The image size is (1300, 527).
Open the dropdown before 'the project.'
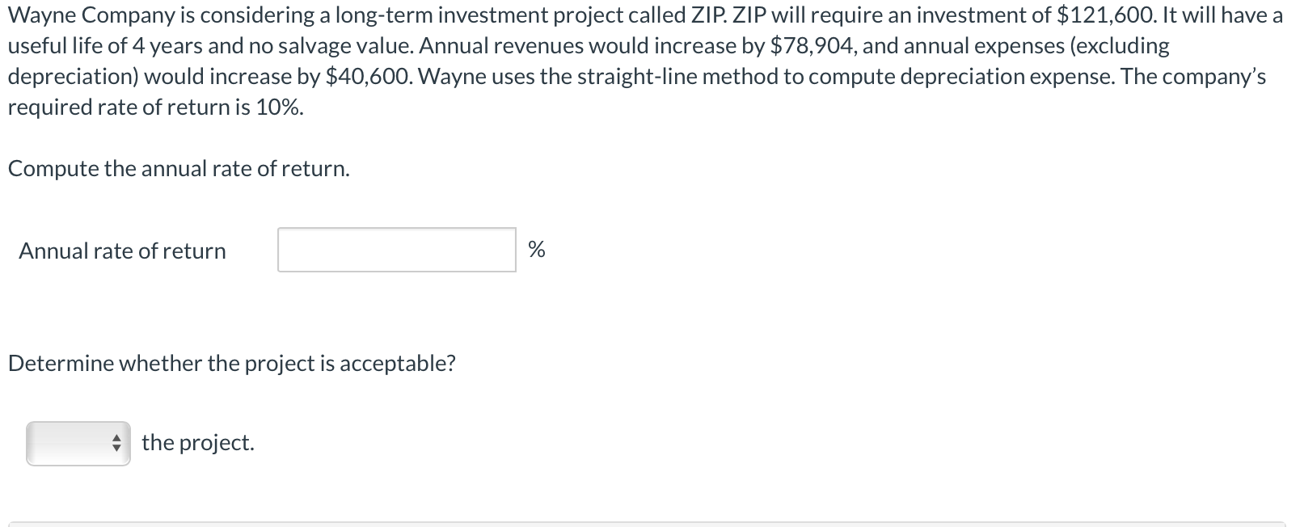tap(78, 443)
